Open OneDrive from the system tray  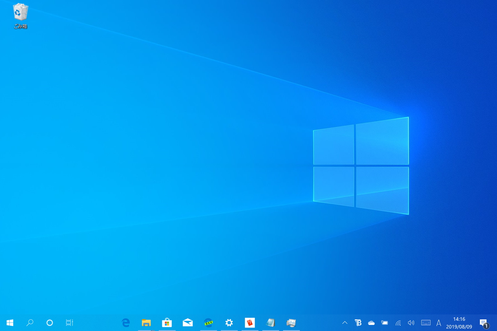tap(371, 322)
